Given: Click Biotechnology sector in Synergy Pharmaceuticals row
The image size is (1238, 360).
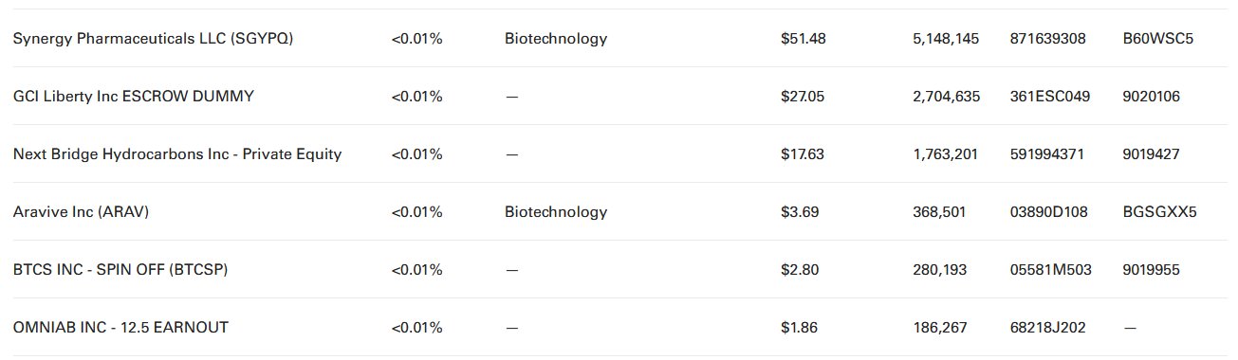Looking at the screenshot, I should (x=556, y=39).
